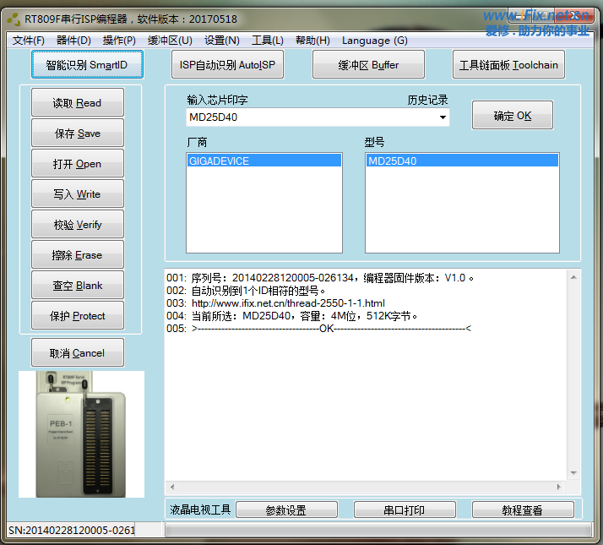Viewport: 603px width, 545px height.
Task: Confirm with the 确定 OK button
Action: click(513, 116)
